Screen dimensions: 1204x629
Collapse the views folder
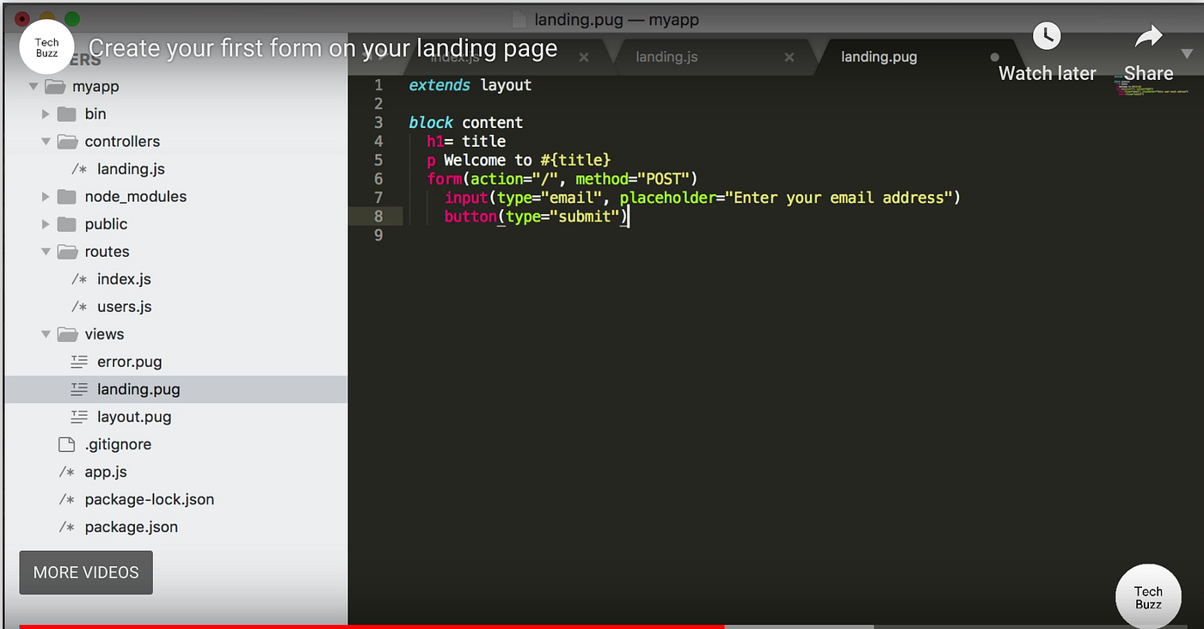pyautogui.click(x=46, y=333)
